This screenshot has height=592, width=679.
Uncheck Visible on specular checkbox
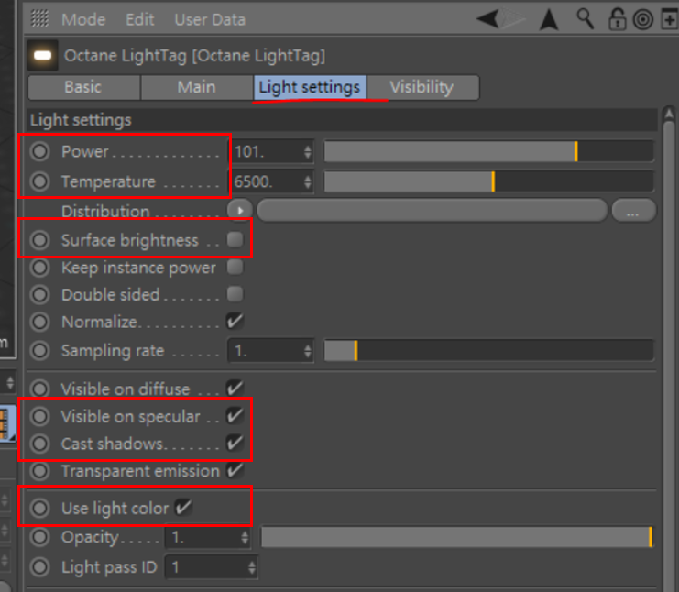pyautogui.click(x=235, y=416)
